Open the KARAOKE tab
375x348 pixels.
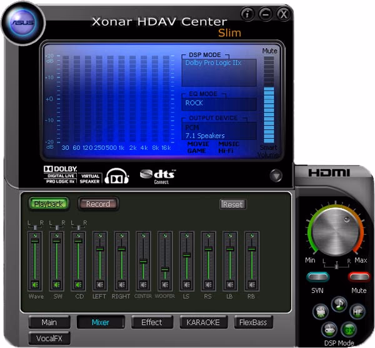[203, 322]
